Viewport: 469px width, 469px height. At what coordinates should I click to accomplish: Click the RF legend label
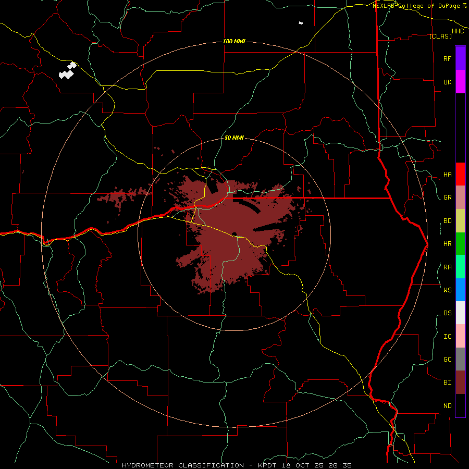447,58
